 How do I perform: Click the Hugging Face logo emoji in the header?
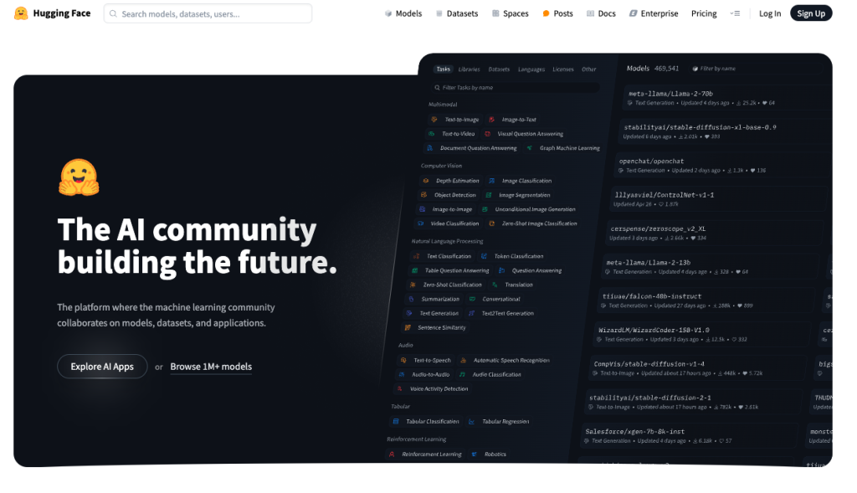21,13
